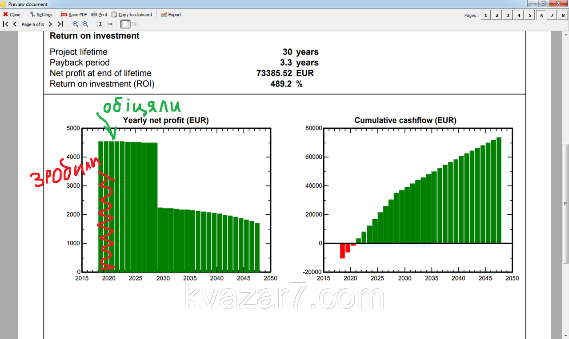Click the '73385.52' net profit value
569x339 pixels.
[x=274, y=74]
